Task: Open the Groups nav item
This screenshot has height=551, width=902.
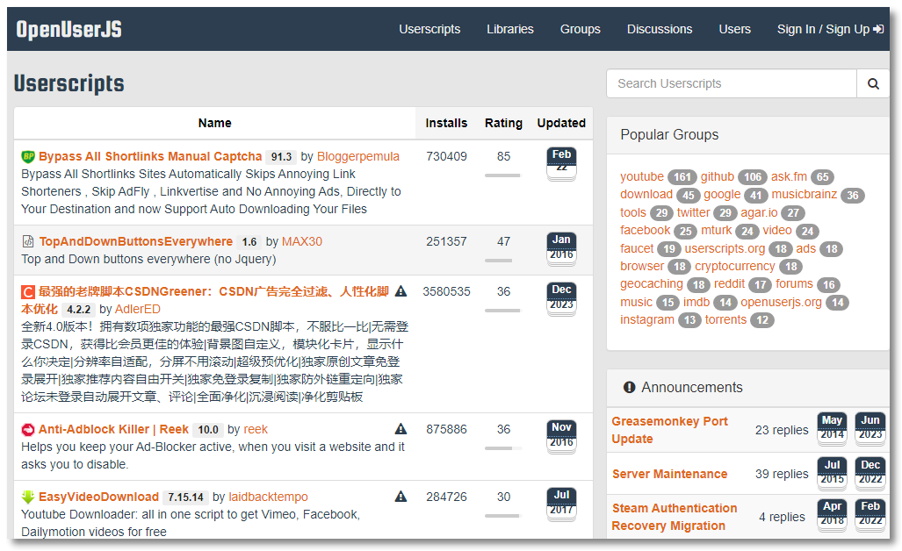Action: tap(580, 29)
